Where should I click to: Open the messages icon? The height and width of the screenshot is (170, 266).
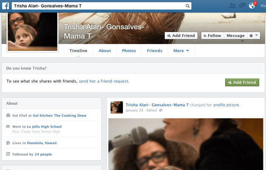click(x=242, y=6)
